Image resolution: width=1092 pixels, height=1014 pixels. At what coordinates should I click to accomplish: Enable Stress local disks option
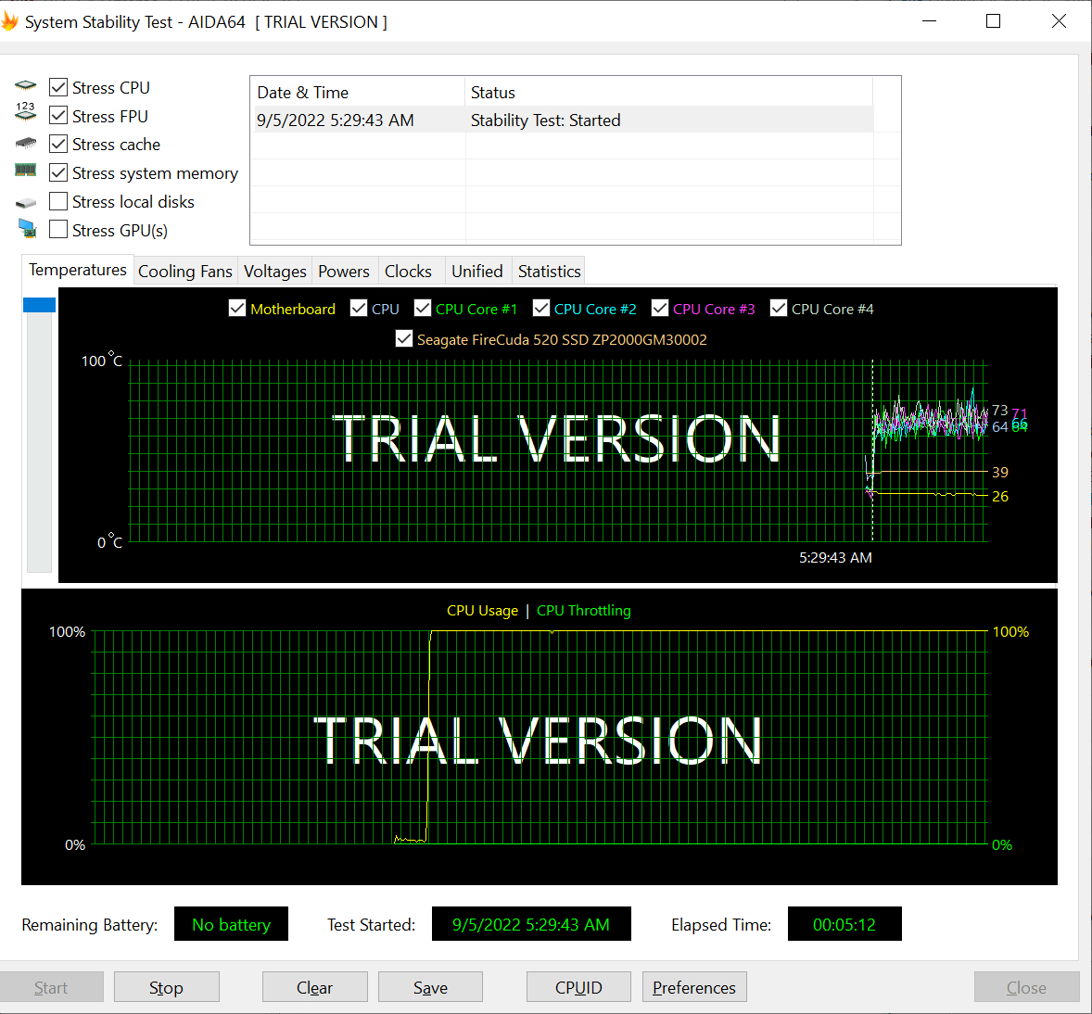point(58,201)
